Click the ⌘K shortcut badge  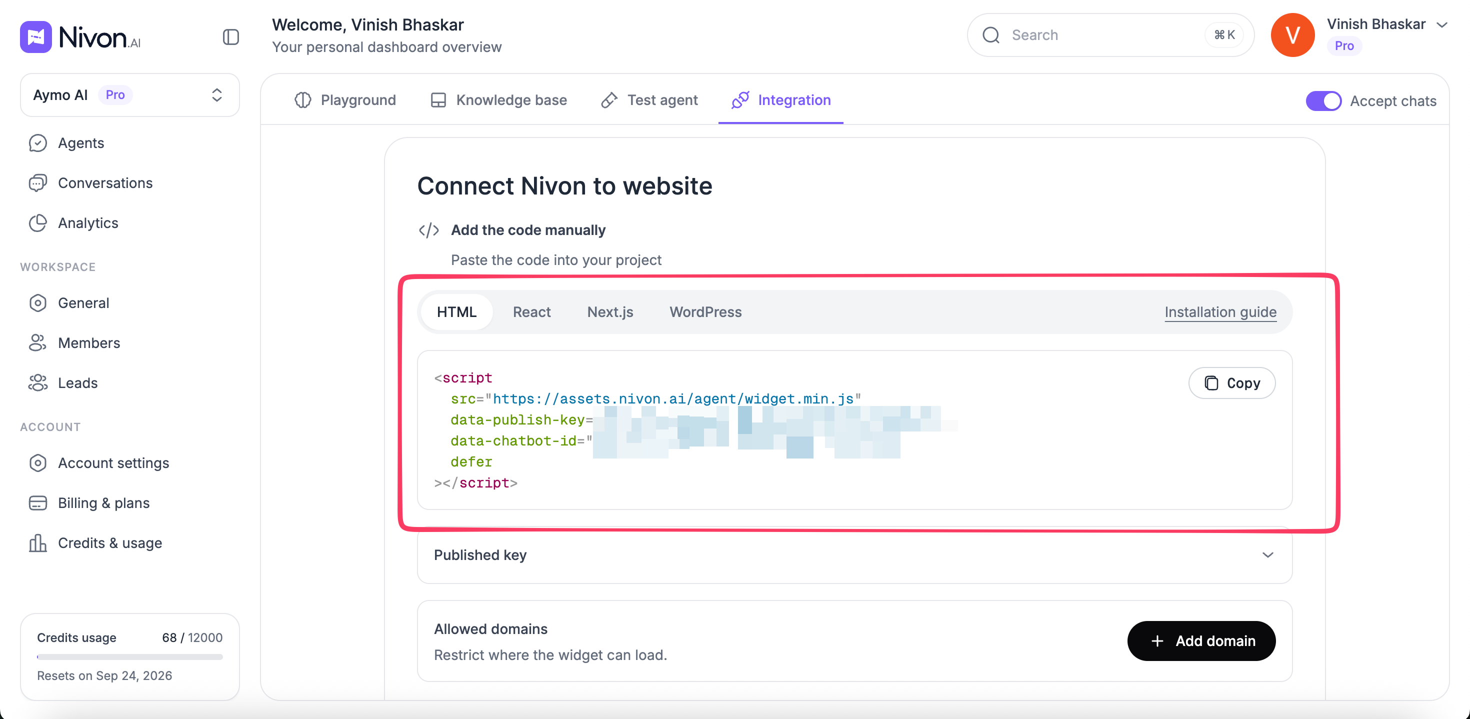pos(1224,35)
